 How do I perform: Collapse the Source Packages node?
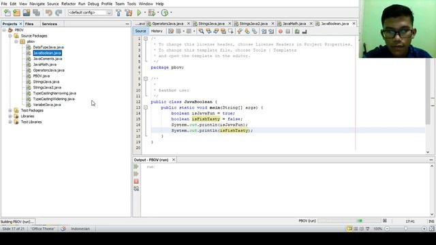(10, 36)
